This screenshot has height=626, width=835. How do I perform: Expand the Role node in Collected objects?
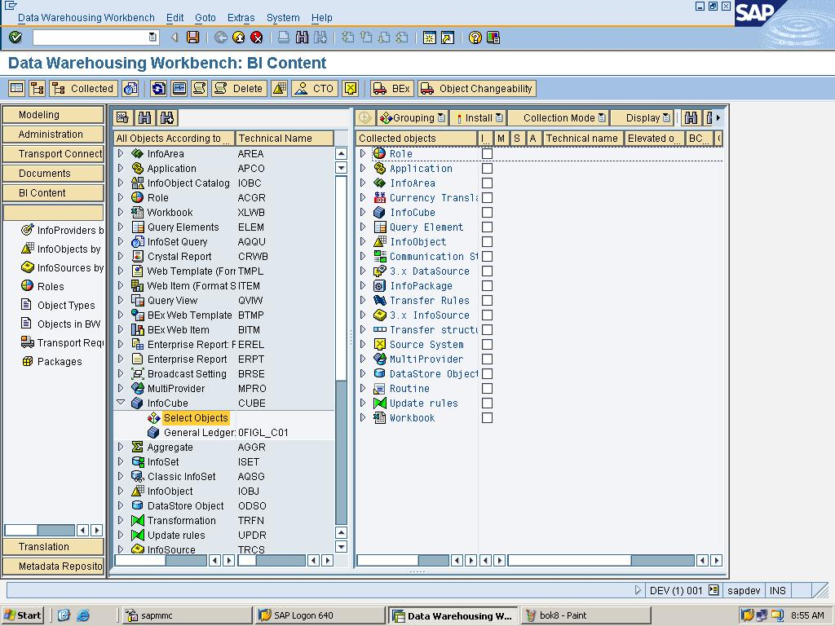pos(363,153)
